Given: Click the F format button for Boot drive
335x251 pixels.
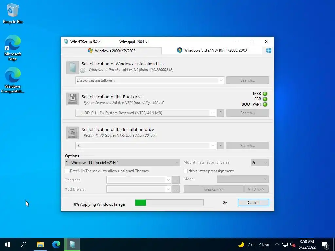Looking at the screenshot, I should (x=221, y=113).
